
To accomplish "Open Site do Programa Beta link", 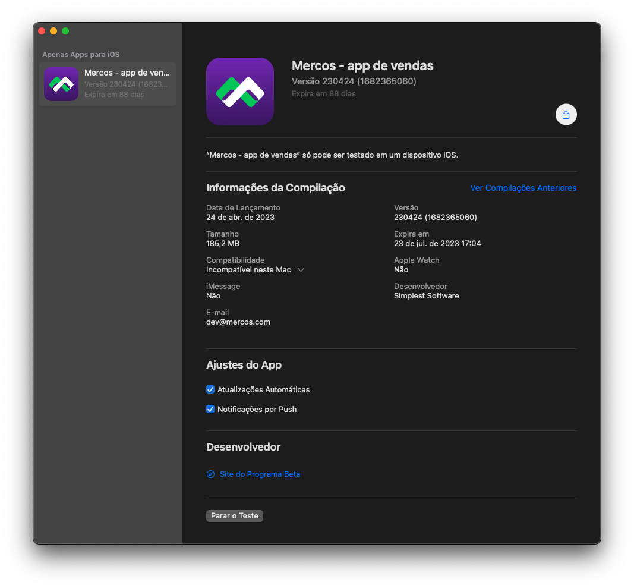I will click(x=260, y=474).
